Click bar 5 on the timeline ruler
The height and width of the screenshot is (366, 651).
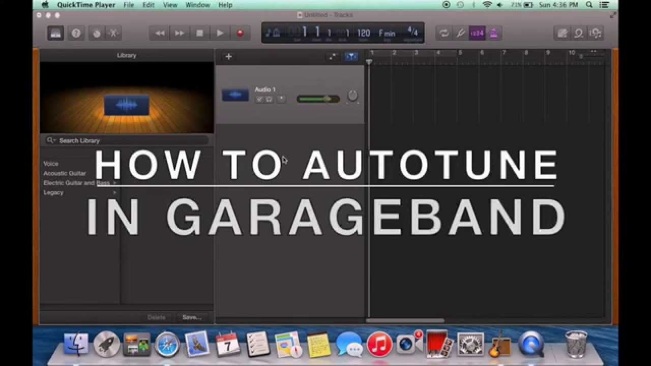[x=460, y=53]
